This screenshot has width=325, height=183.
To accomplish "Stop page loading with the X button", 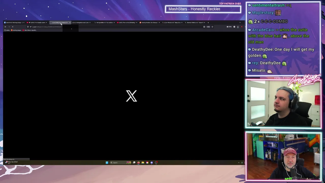I will 13,27.
